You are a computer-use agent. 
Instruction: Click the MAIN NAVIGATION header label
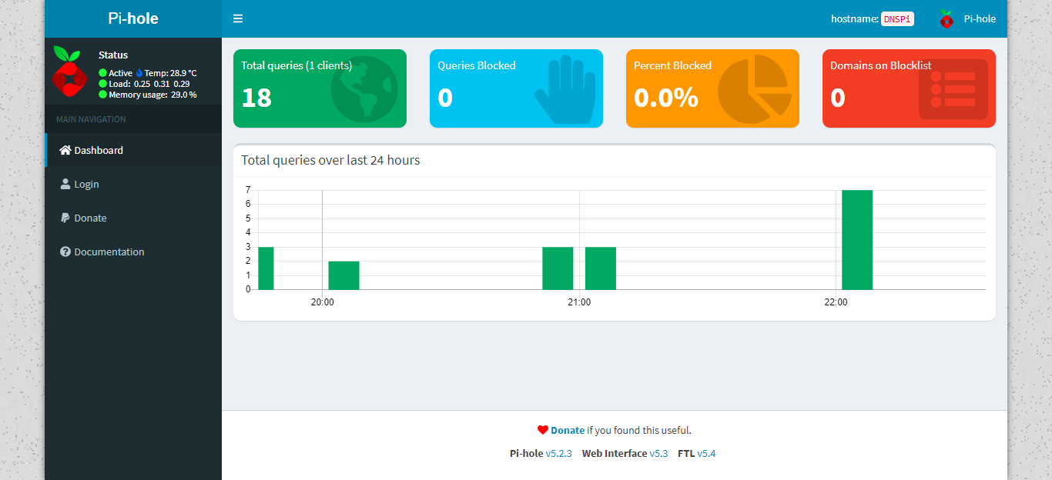click(91, 119)
